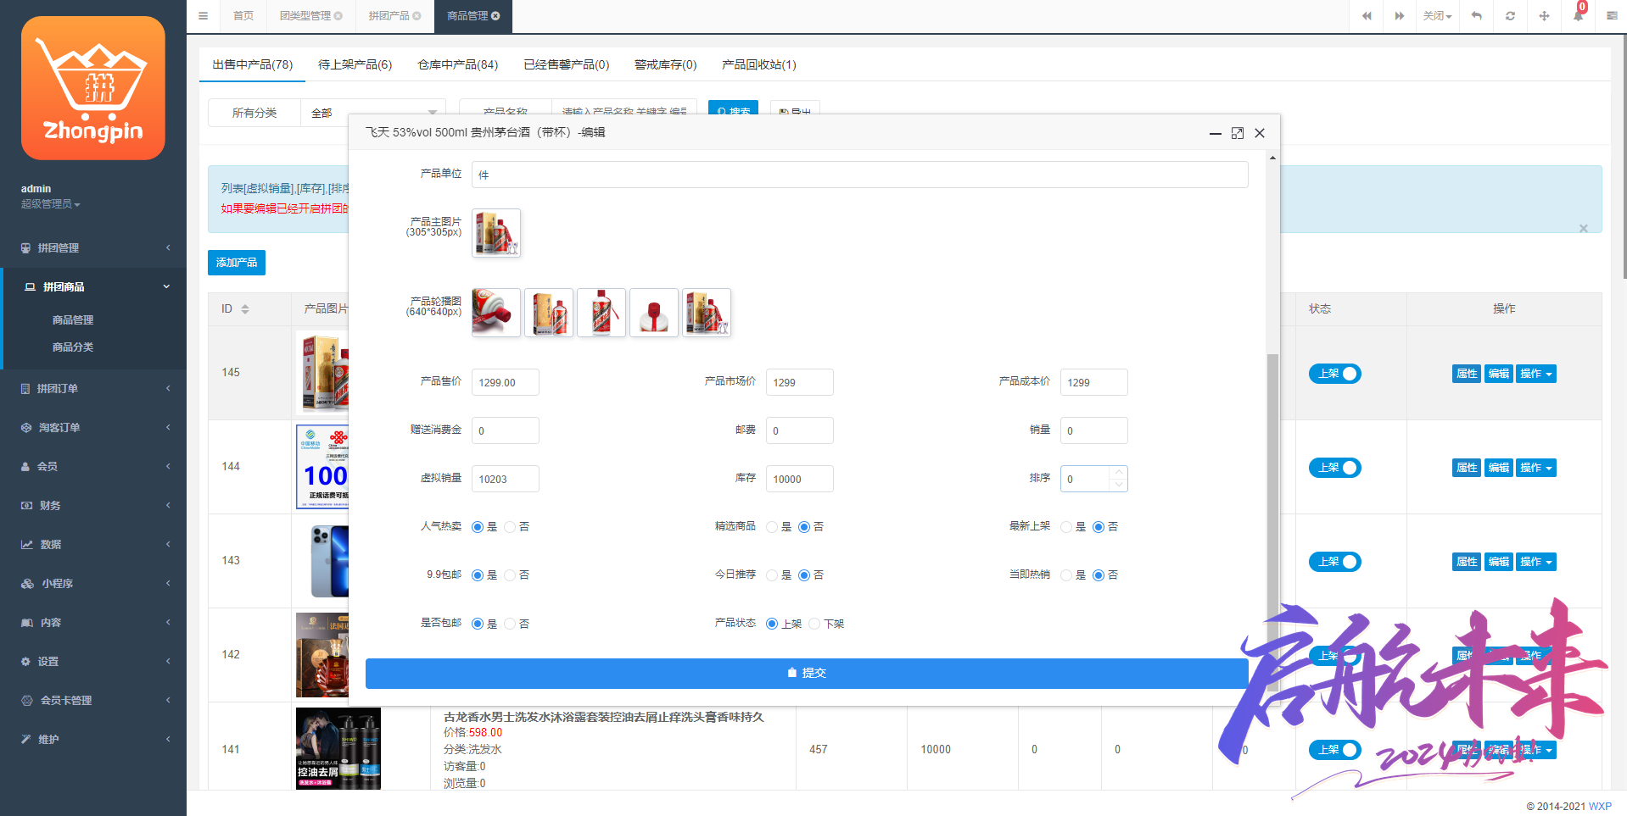Viewport: 1627px width, 816px height.
Task: Open the 操作 dropdown for product 145
Action: click(x=1536, y=374)
